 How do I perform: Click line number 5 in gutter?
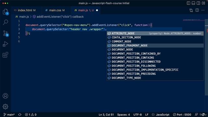[19, 37]
